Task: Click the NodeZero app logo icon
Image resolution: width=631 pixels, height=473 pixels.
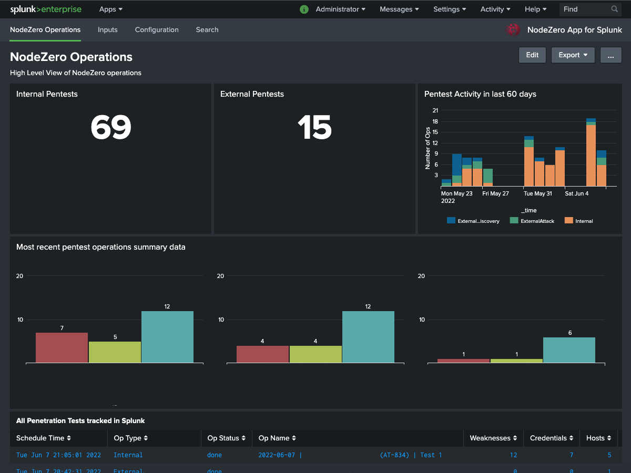Action: point(513,30)
